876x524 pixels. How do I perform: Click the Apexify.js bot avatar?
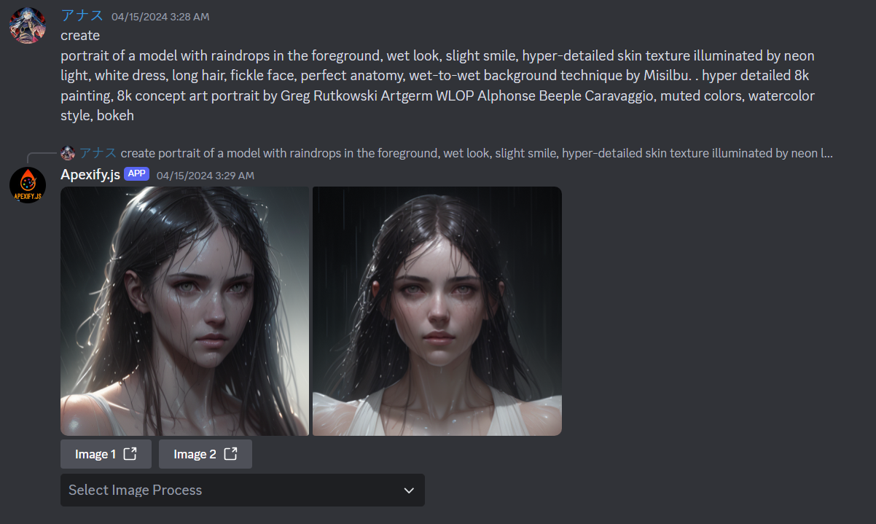[28, 185]
